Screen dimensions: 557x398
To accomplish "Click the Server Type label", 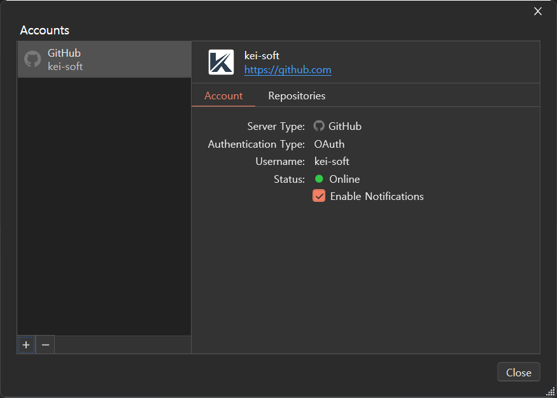I will (276, 126).
